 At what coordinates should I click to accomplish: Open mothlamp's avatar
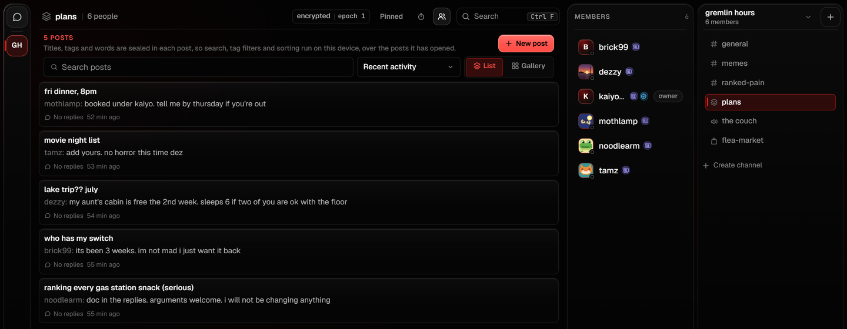click(585, 121)
